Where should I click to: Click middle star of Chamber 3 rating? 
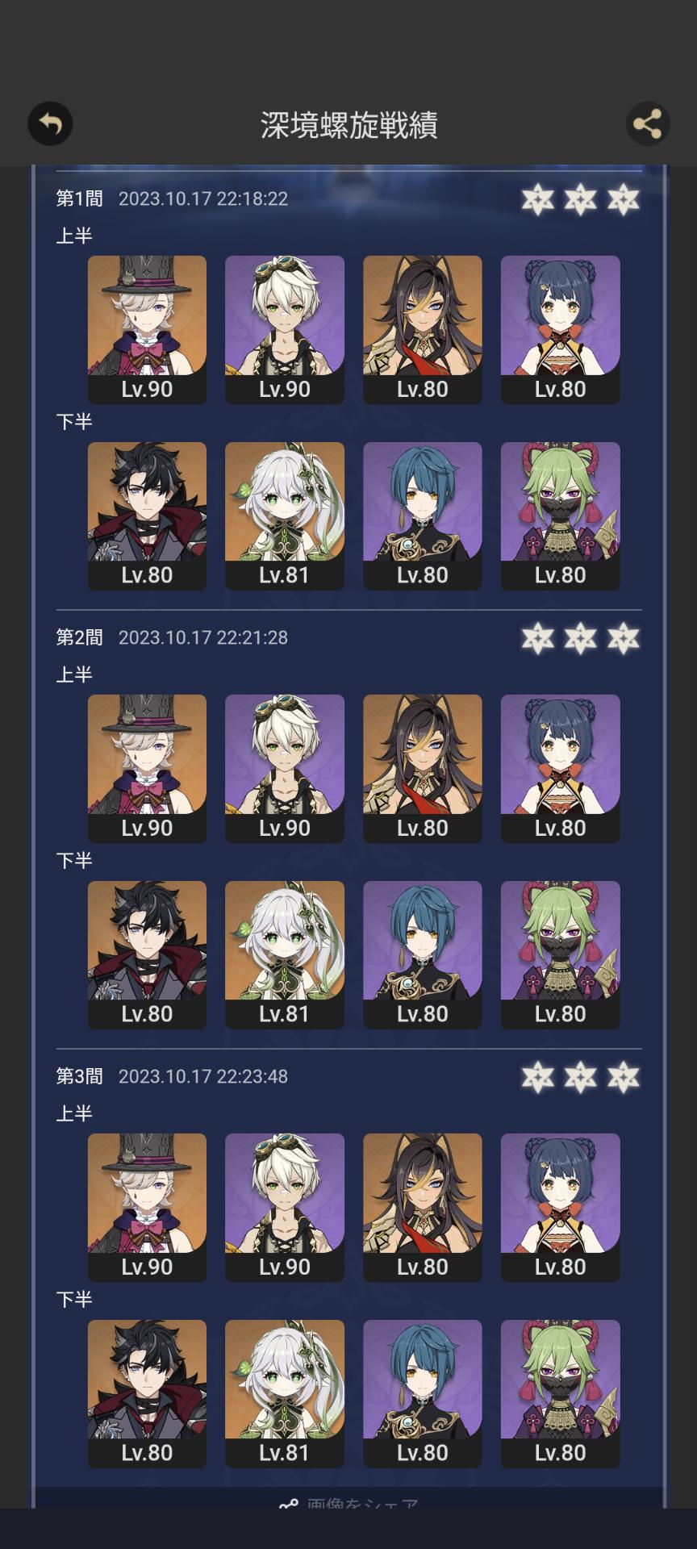(x=581, y=1077)
